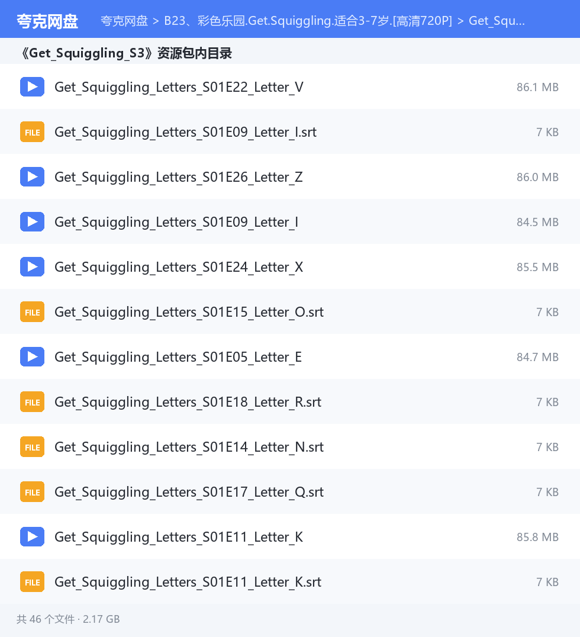Viewport: 580px width, 637px height.
Task: Click the FILE icon for Letter_N.srt
Action: tap(32, 446)
